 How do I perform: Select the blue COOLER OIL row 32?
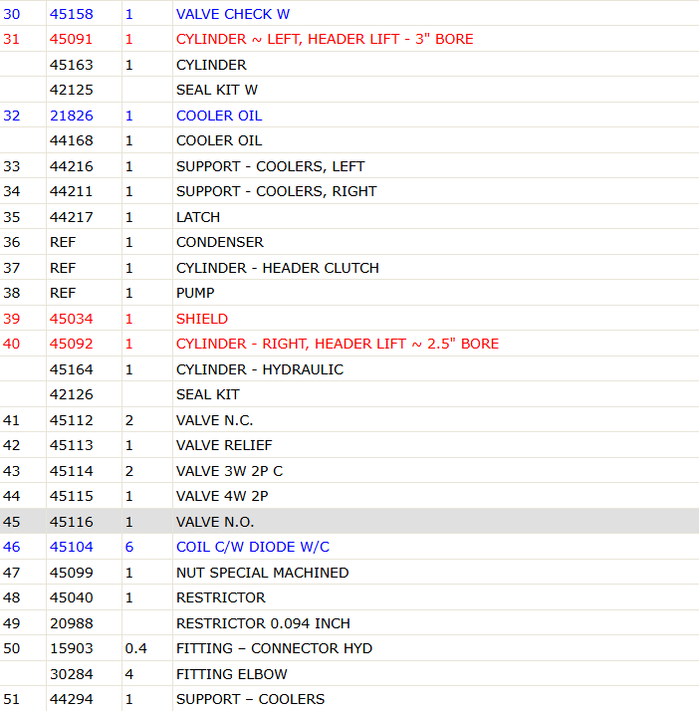349,116
